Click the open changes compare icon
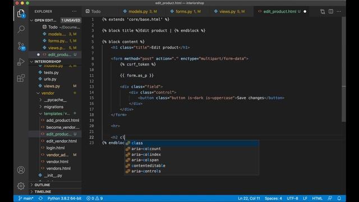 (323, 11)
